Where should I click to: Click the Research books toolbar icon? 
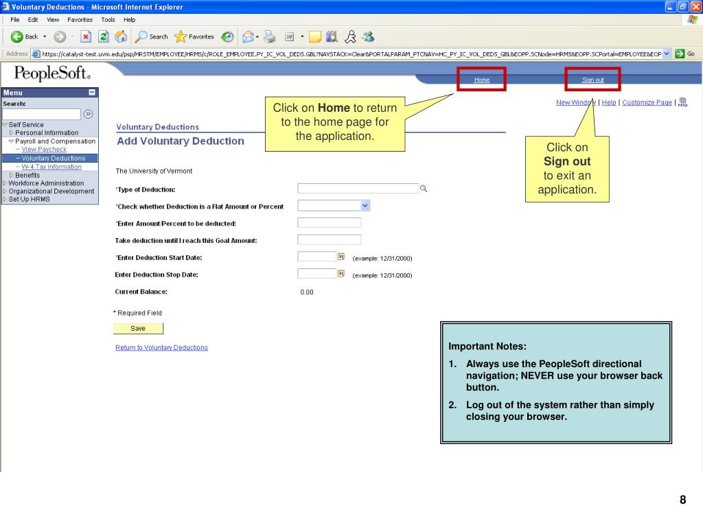[x=332, y=37]
